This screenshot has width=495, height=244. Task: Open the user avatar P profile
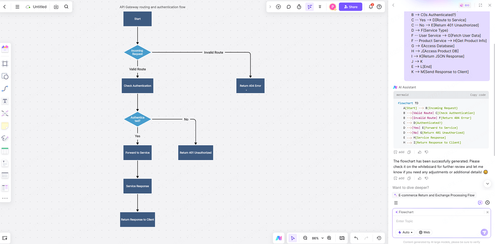[x=332, y=7]
